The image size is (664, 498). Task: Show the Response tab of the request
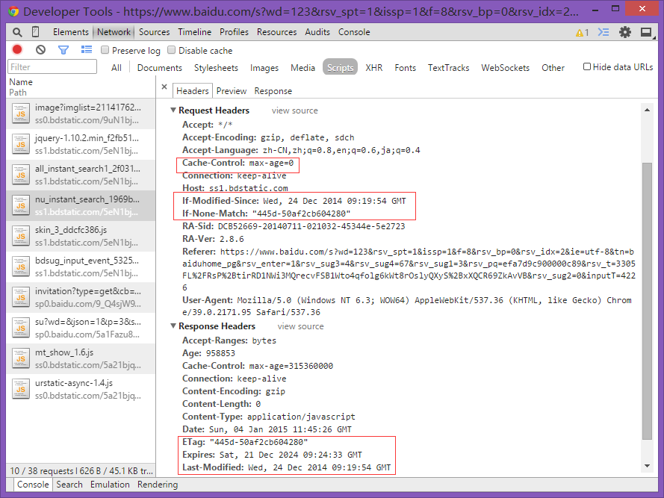[273, 91]
